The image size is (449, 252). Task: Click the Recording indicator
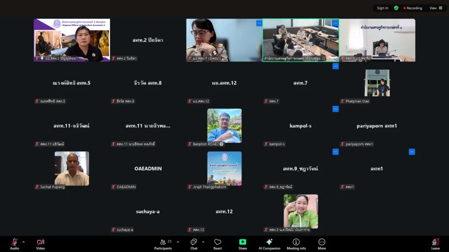point(411,8)
